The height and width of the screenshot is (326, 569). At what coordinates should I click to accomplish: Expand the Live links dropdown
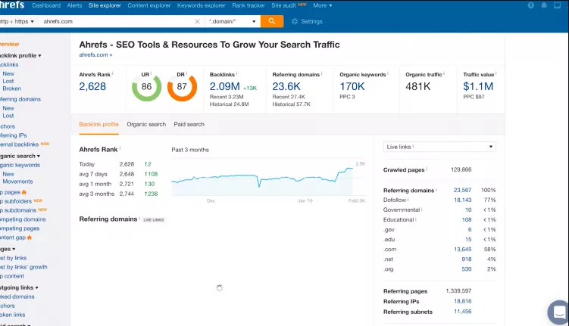tap(439, 147)
